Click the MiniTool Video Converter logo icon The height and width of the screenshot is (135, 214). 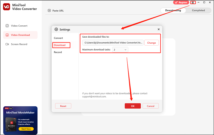(x=6, y=7)
